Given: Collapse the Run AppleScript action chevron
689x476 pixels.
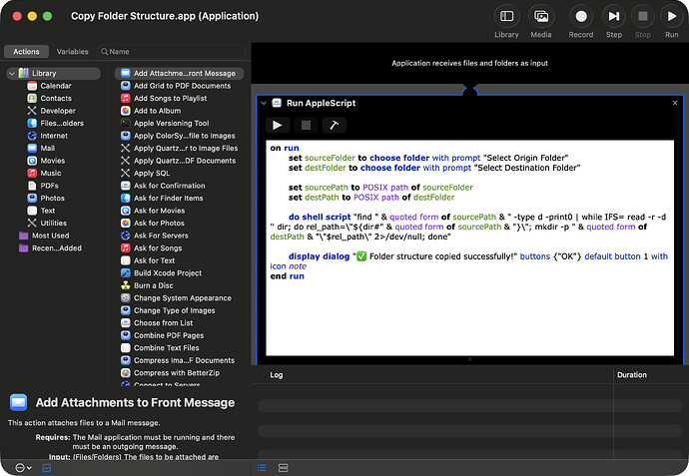Looking at the screenshot, I should pos(264,103).
